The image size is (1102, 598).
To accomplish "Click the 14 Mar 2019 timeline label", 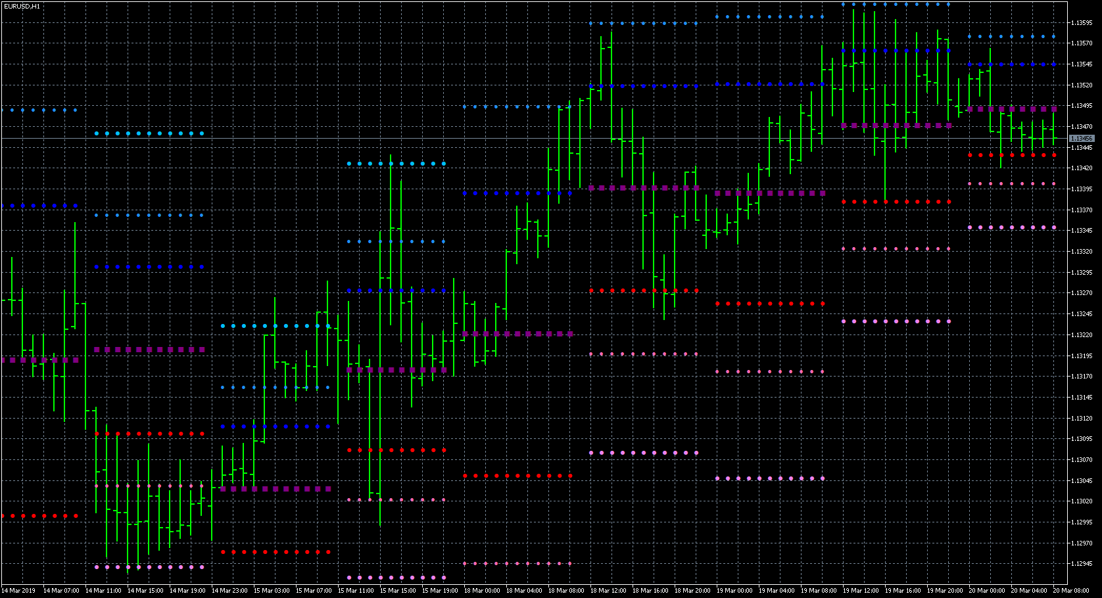I will 20,591.
